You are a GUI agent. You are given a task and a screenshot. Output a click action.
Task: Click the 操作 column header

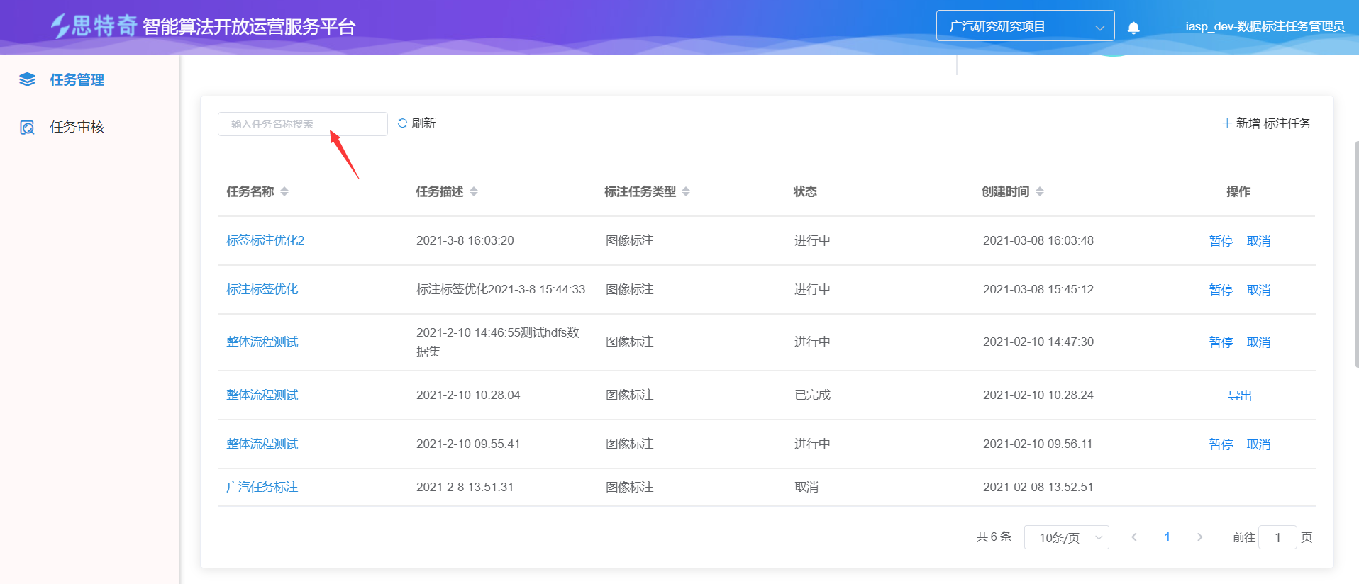tap(1238, 191)
